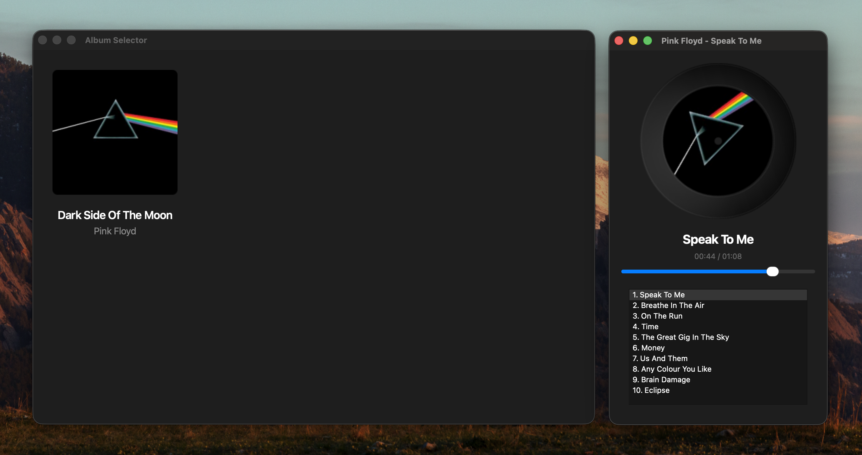Click the Pink Floyd artist name

(115, 231)
